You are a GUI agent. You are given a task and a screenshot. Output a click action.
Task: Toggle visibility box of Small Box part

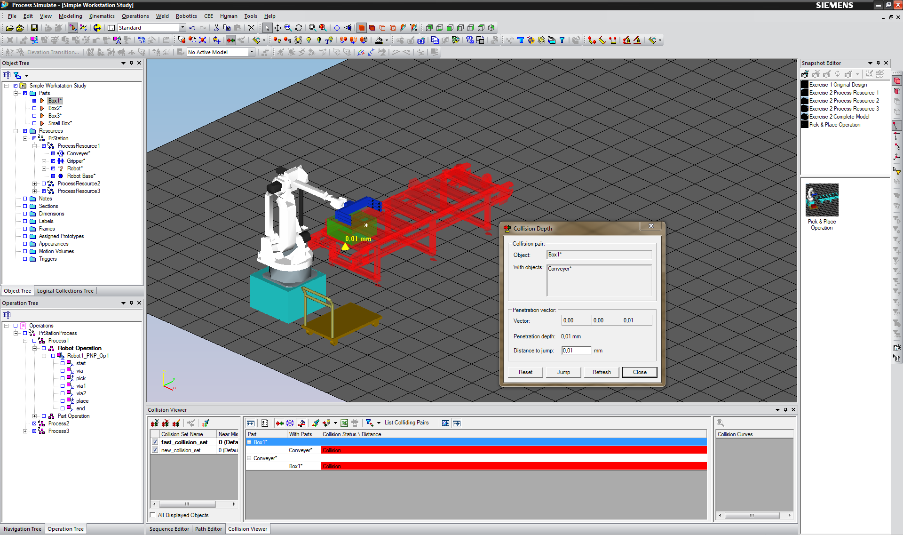point(34,123)
